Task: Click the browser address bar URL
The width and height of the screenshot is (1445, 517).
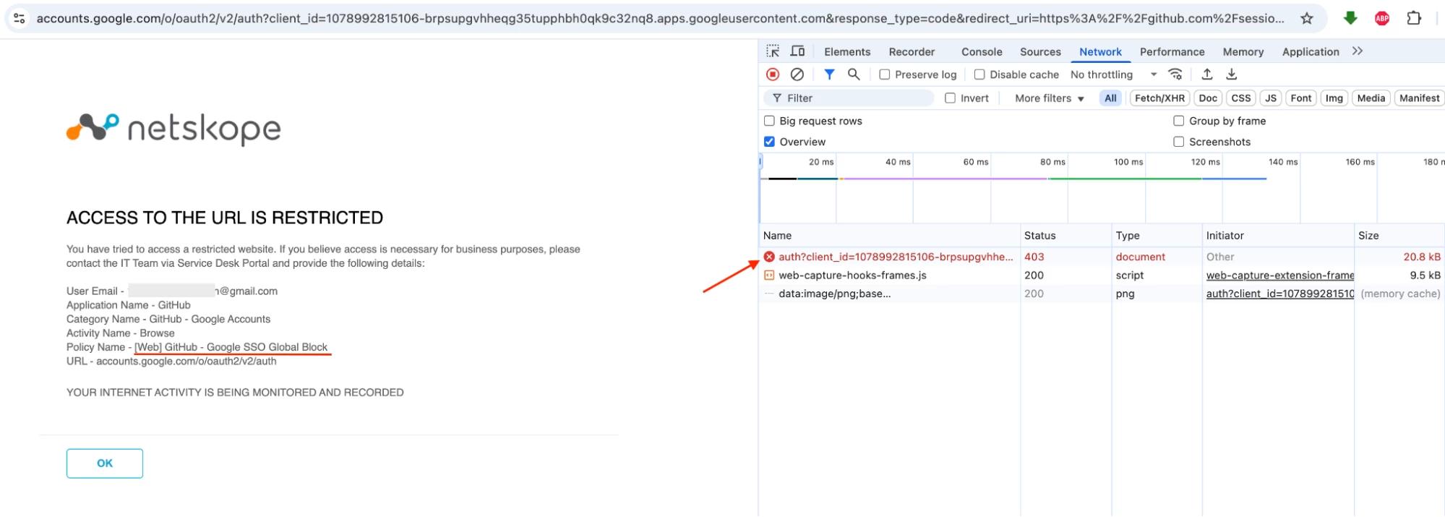Action: point(660,18)
